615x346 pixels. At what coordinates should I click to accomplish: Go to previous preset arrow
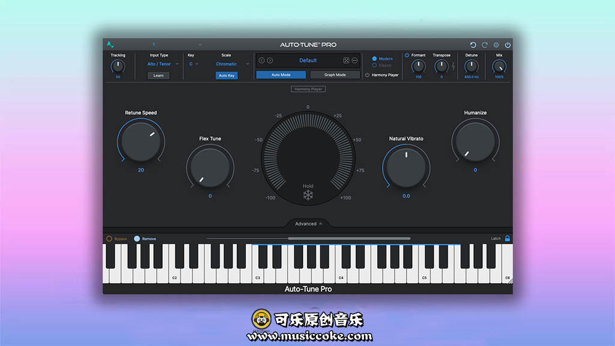tap(262, 61)
